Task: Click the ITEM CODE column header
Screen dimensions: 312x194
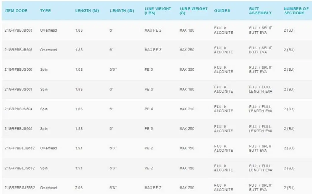Action: pos(16,11)
